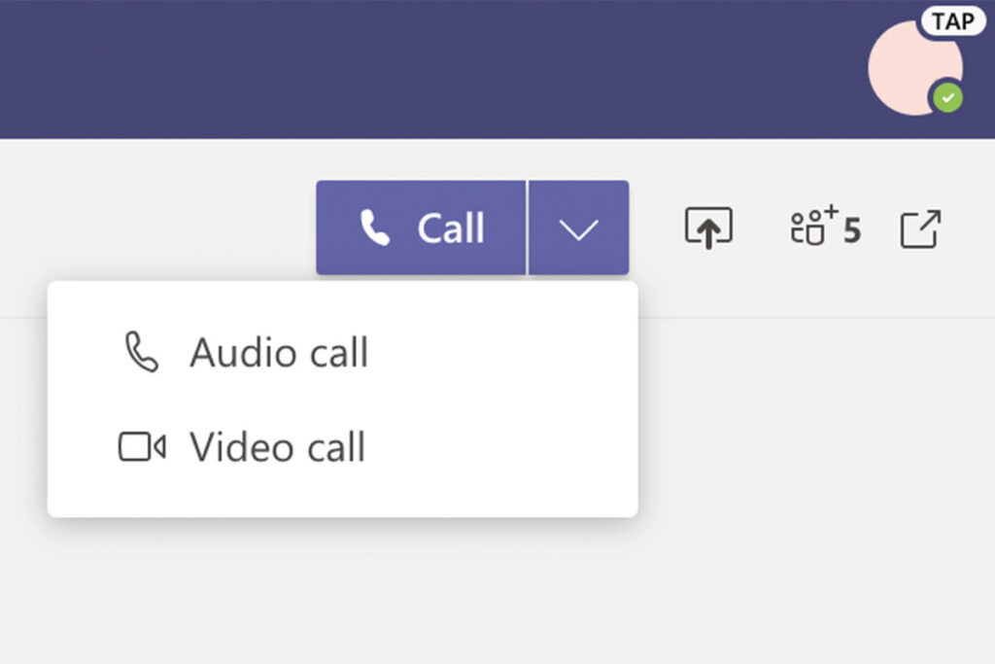
Task: Select "Audio call" from the menu
Action: [x=280, y=352]
